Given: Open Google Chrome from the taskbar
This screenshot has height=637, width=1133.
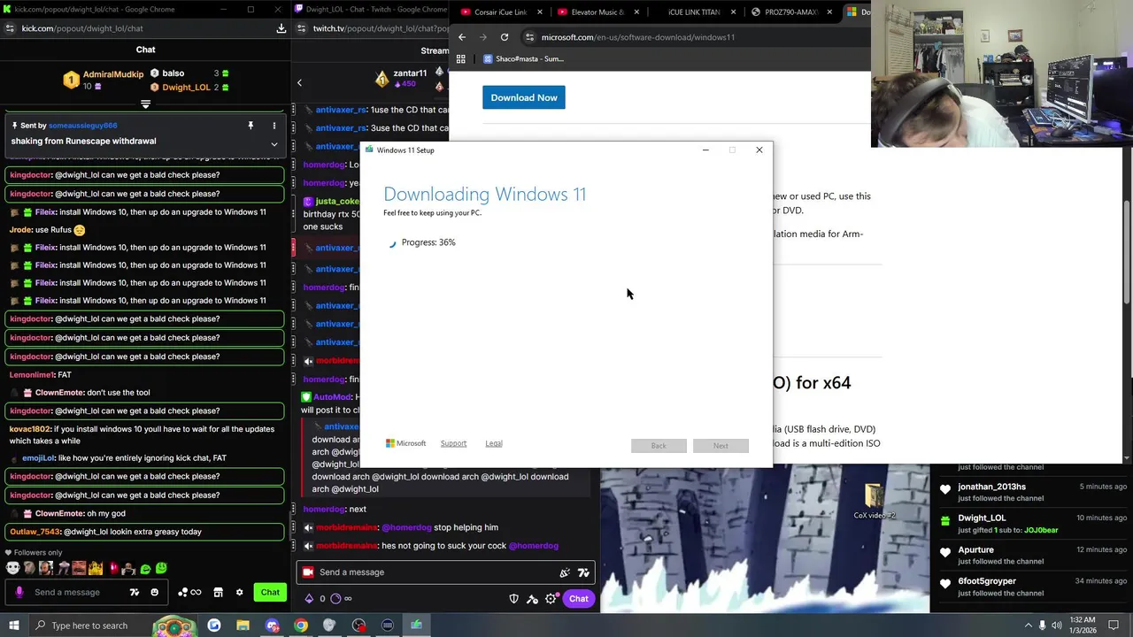Looking at the screenshot, I should pos(301,625).
